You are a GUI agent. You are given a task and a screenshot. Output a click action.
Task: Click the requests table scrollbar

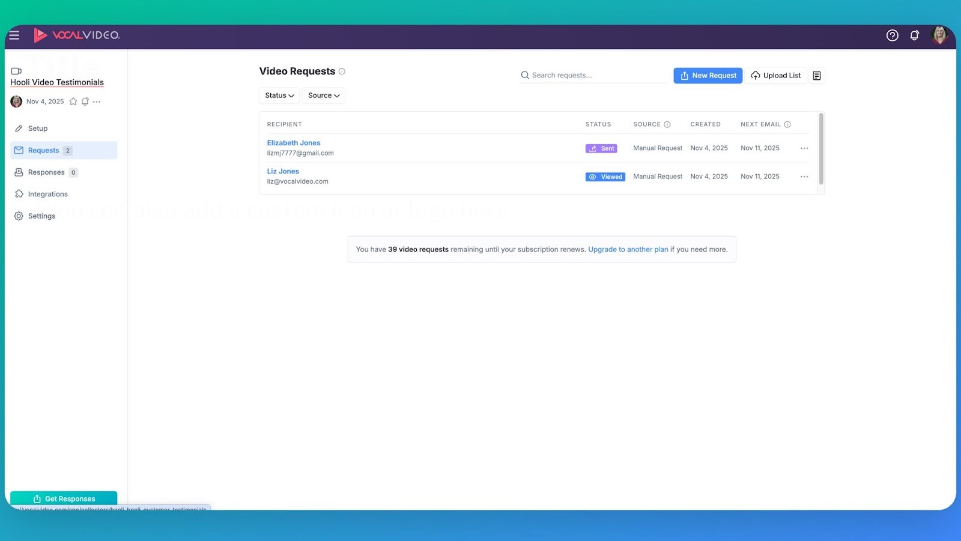(x=821, y=149)
